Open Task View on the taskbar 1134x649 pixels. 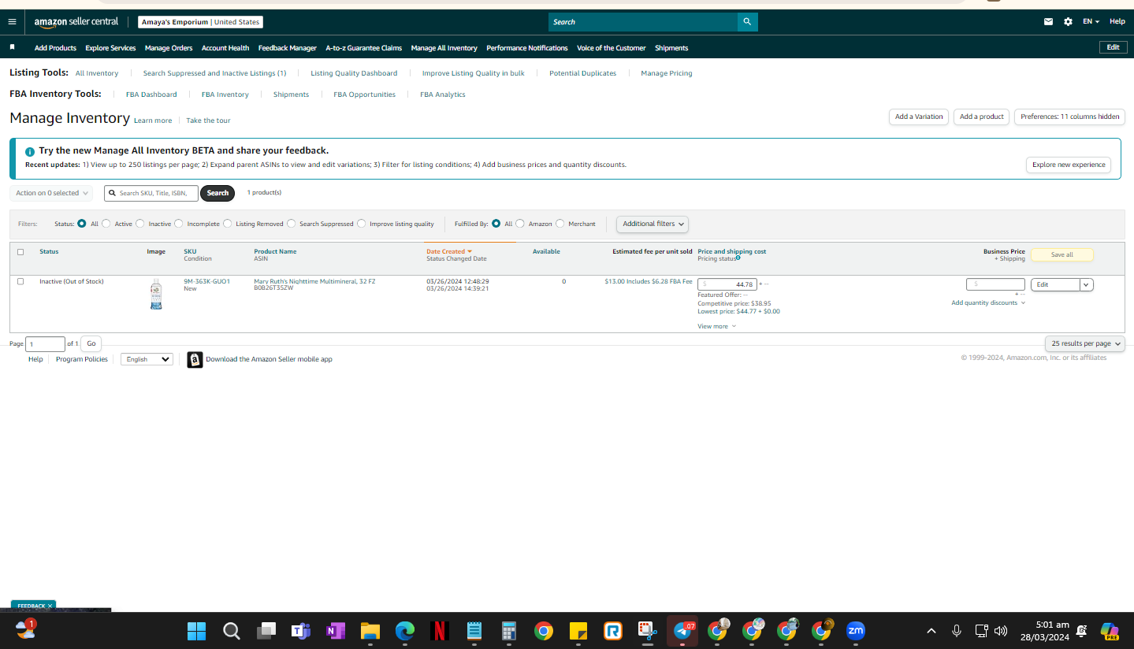tap(266, 631)
